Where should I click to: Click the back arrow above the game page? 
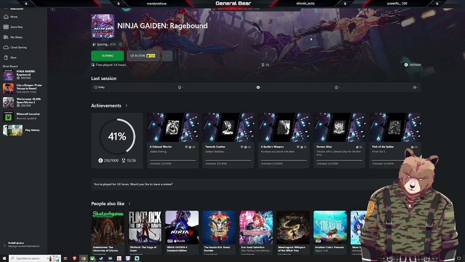tap(53, 9)
